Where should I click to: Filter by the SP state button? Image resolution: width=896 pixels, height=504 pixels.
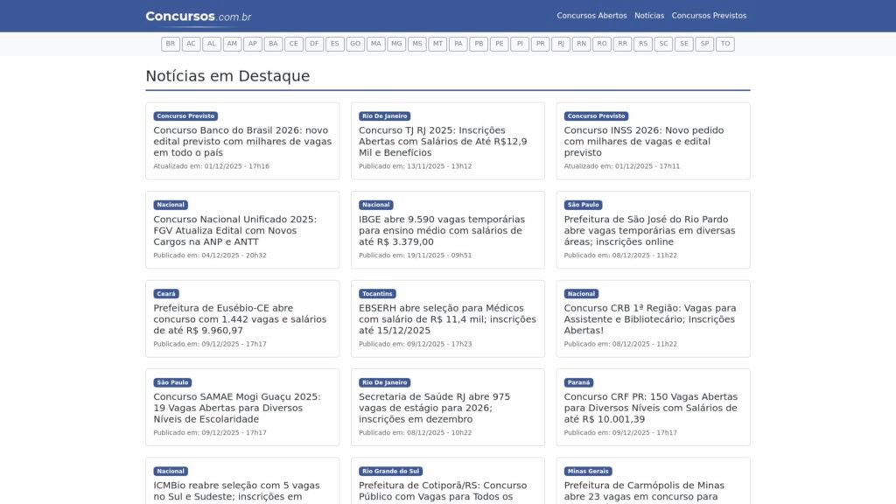704,44
